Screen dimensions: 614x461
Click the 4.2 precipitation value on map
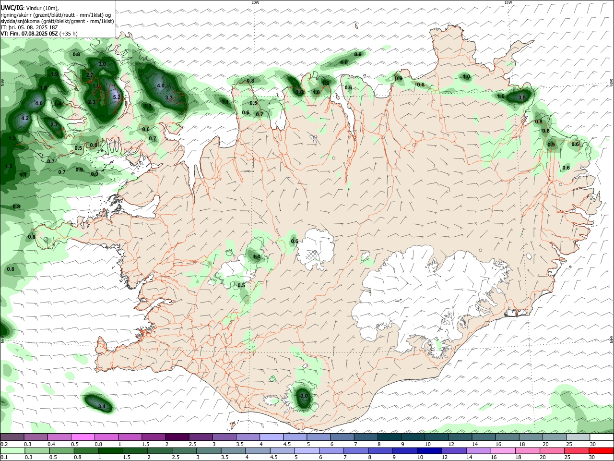tap(25, 118)
